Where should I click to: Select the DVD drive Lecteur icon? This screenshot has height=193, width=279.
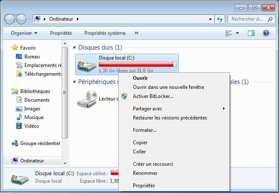point(87,99)
